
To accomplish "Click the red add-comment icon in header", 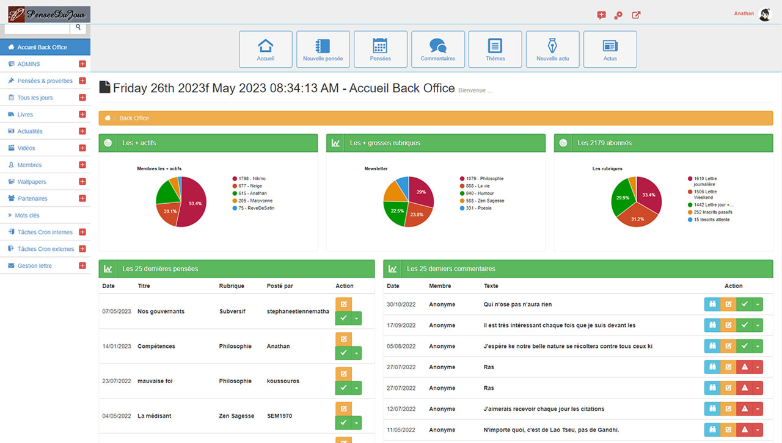I will [601, 15].
